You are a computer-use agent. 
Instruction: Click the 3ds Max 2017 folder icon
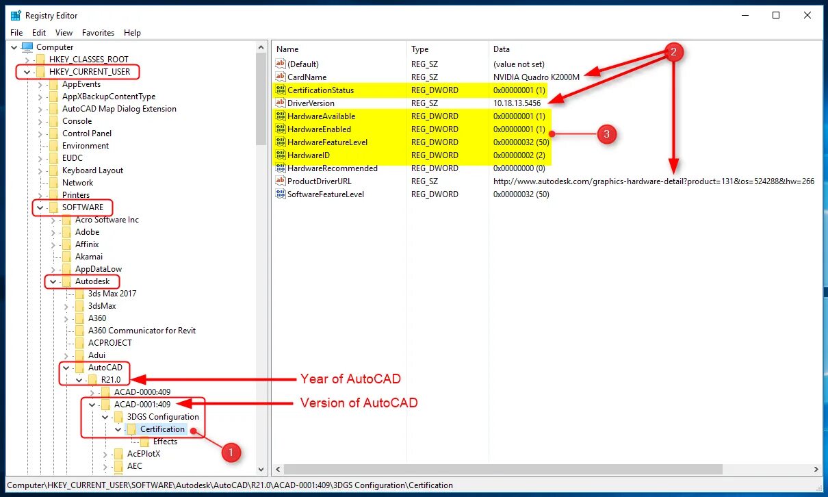[x=80, y=294]
